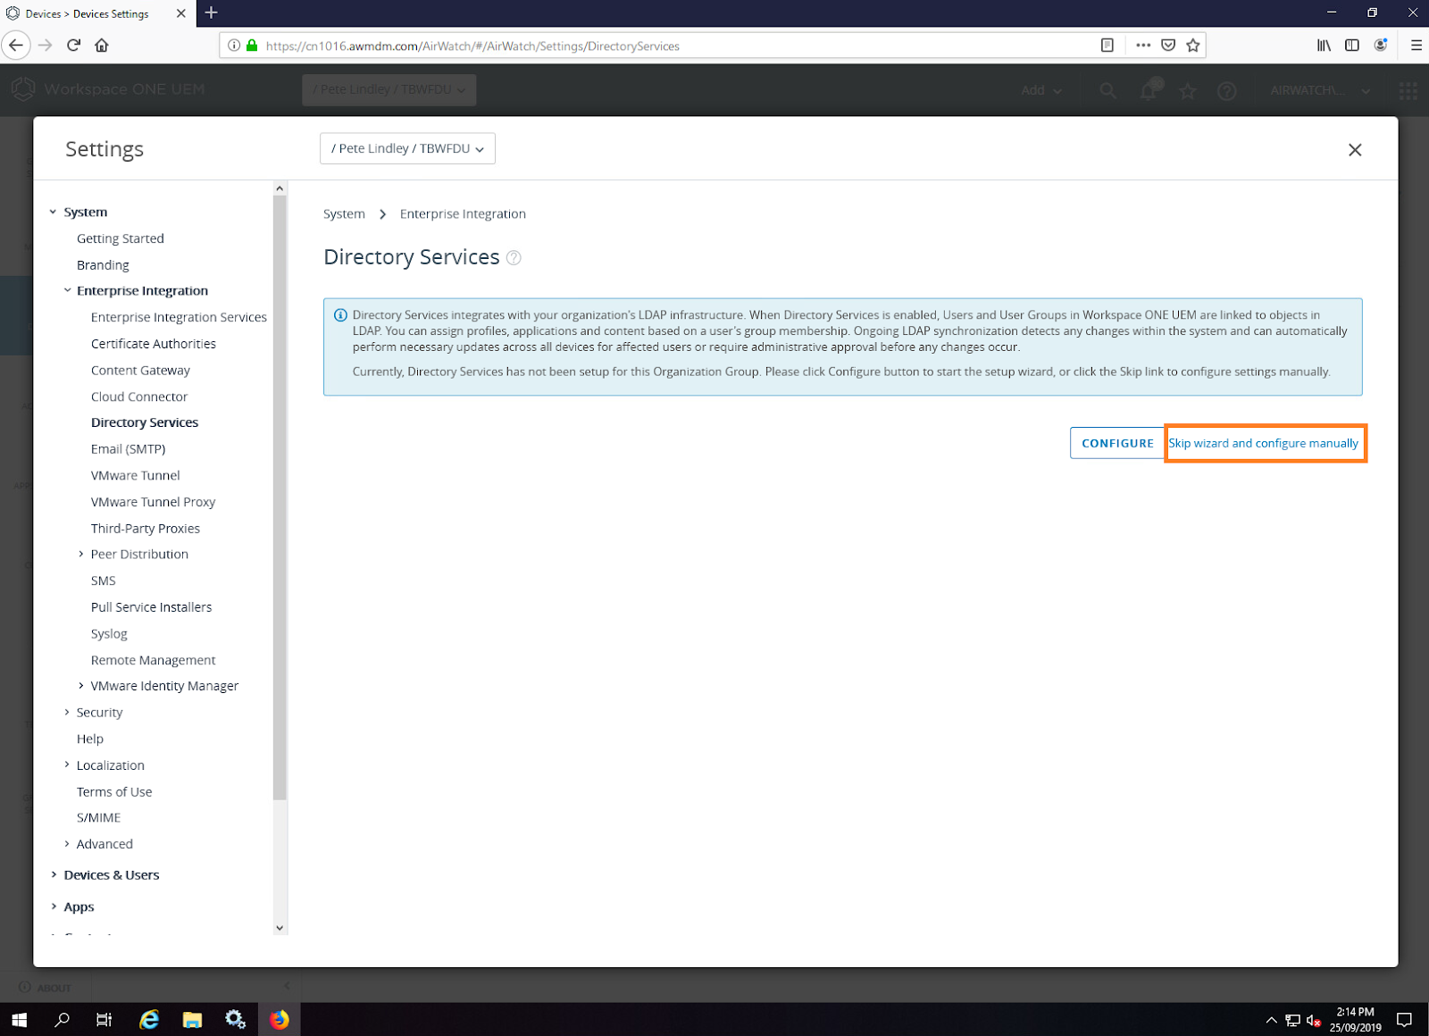Click the Enterprise Integration breadcrumb
This screenshot has height=1036, width=1429.
(x=463, y=214)
